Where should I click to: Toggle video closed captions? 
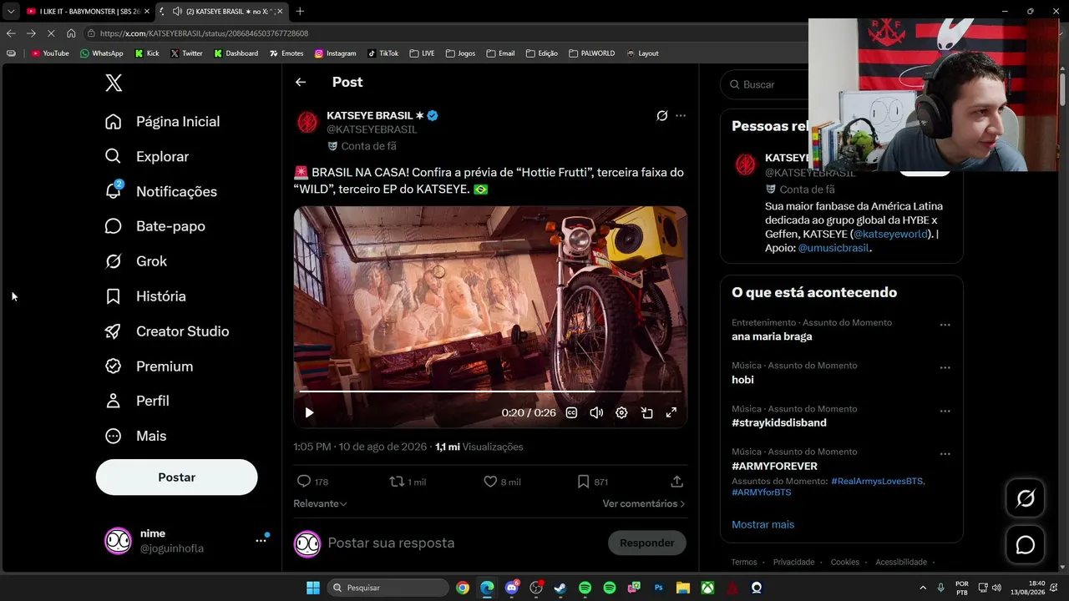571,412
